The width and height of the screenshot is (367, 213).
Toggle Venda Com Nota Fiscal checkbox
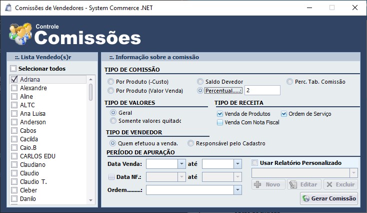[x=220, y=122]
